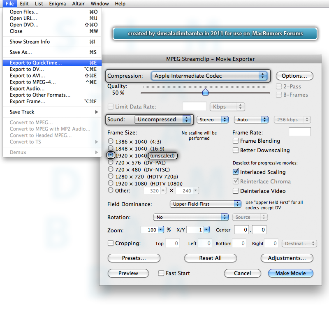Screen dimensions: 329x329
Task: Select Close in the File menu
Action: click(52, 31)
